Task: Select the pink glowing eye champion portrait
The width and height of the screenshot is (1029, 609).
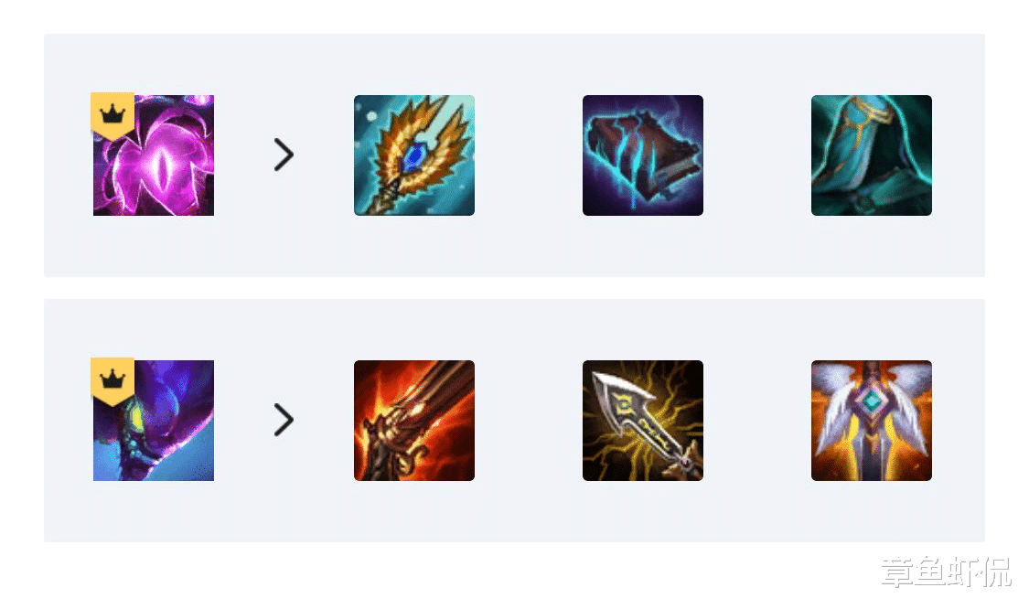Action: pyautogui.click(x=154, y=155)
